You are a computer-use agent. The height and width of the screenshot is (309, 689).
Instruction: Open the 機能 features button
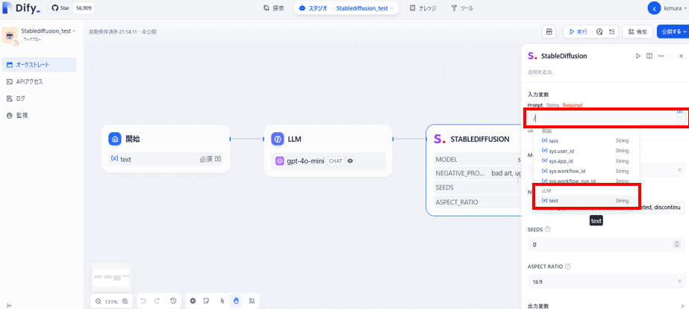tap(637, 31)
